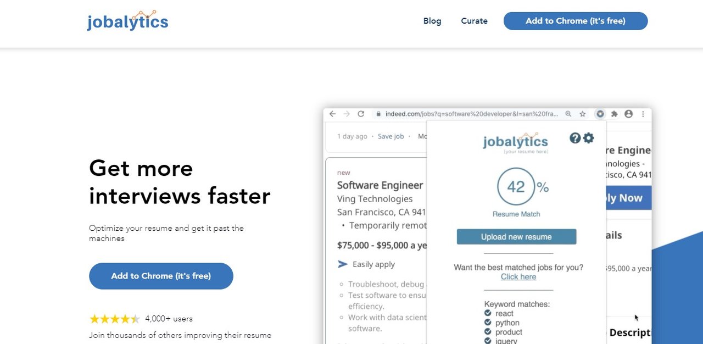Click the Software Engineer job title
Viewport: 703px width, 344px height.
[380, 185]
